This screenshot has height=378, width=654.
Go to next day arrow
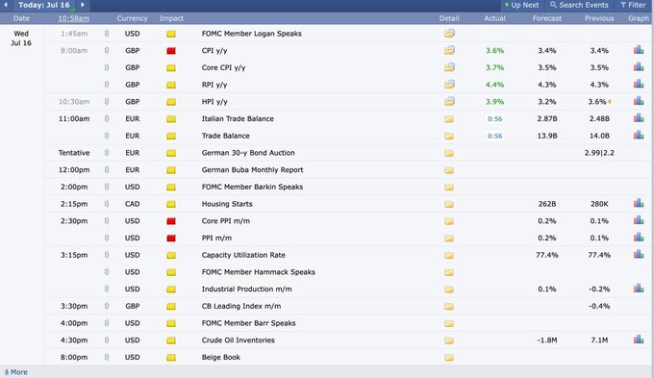(83, 5)
